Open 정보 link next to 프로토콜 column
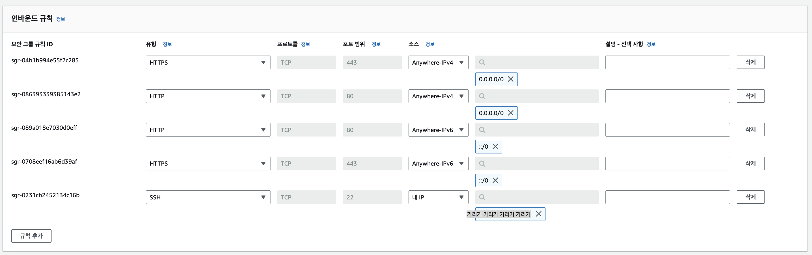The width and height of the screenshot is (812, 255). pos(306,44)
